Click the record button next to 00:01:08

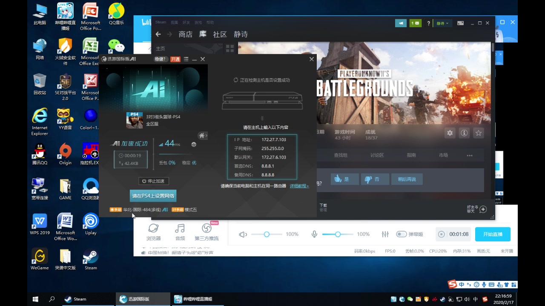click(x=442, y=234)
